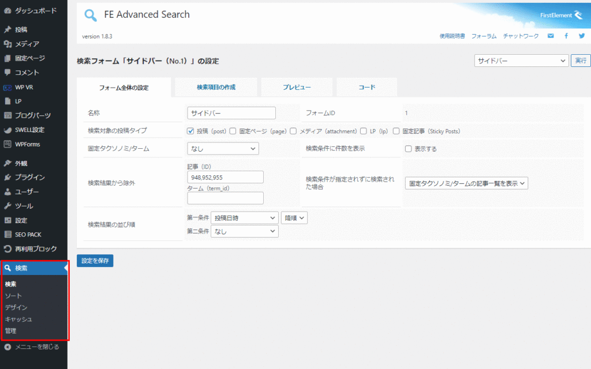Viewport: 591px width, 369px height.
Task: Click the SWELL設定 swirl icon
Action: pos(8,130)
